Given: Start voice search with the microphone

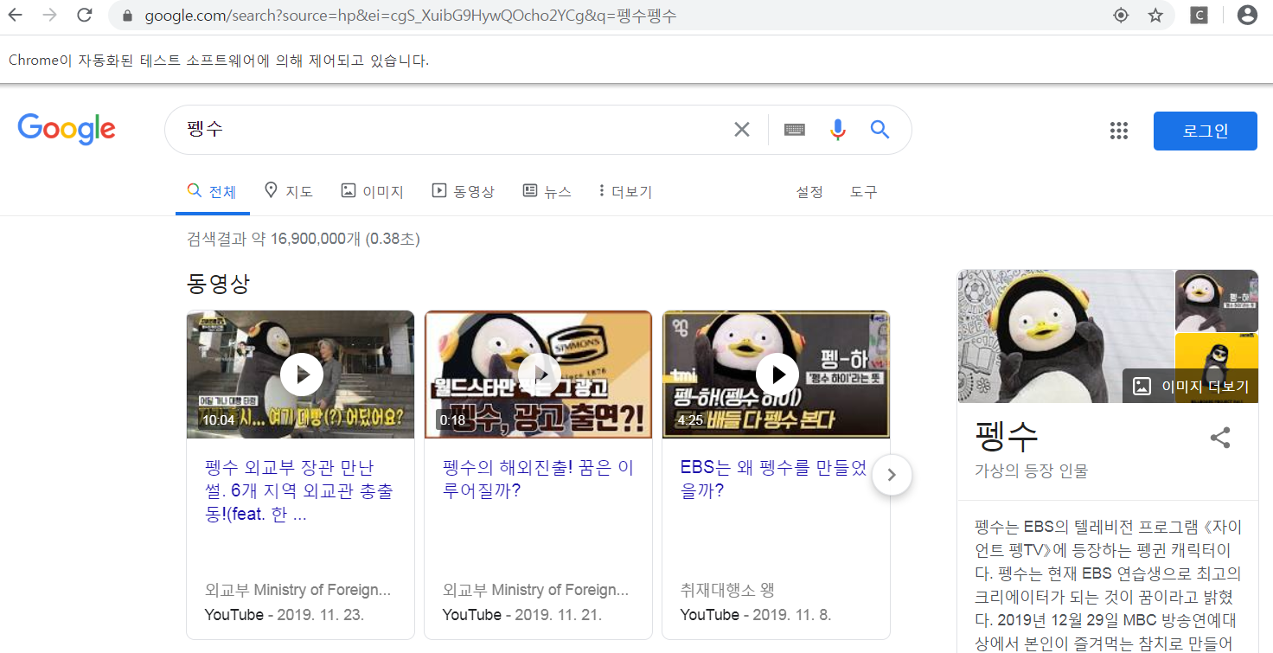Looking at the screenshot, I should pos(837,130).
